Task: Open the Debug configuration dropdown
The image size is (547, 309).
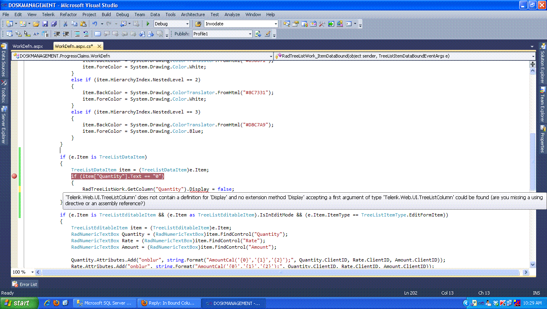Action: point(187,24)
